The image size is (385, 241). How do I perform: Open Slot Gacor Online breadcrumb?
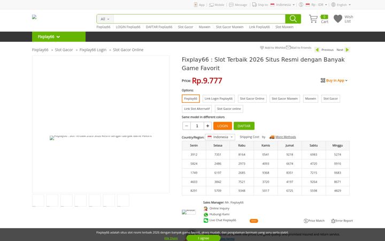[x=128, y=50]
